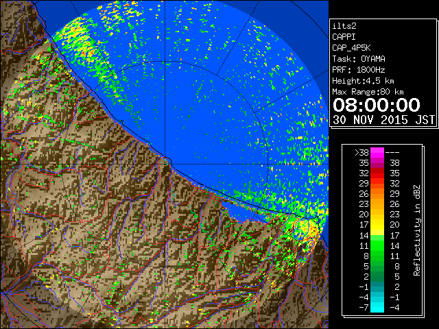
Task: Pick the cyan -7 to -4 dBZ swatch
Action: (x=377, y=307)
